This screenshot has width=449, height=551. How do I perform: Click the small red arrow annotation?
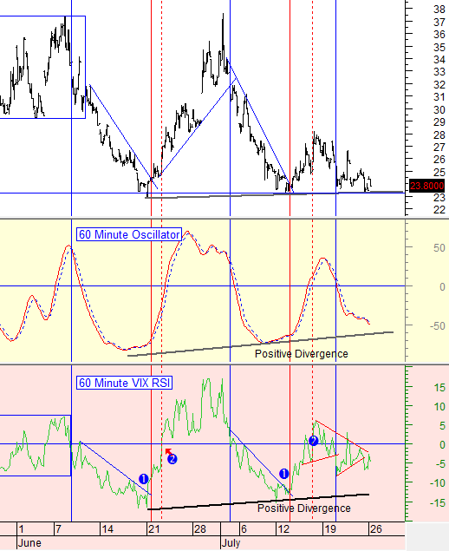tap(168, 451)
